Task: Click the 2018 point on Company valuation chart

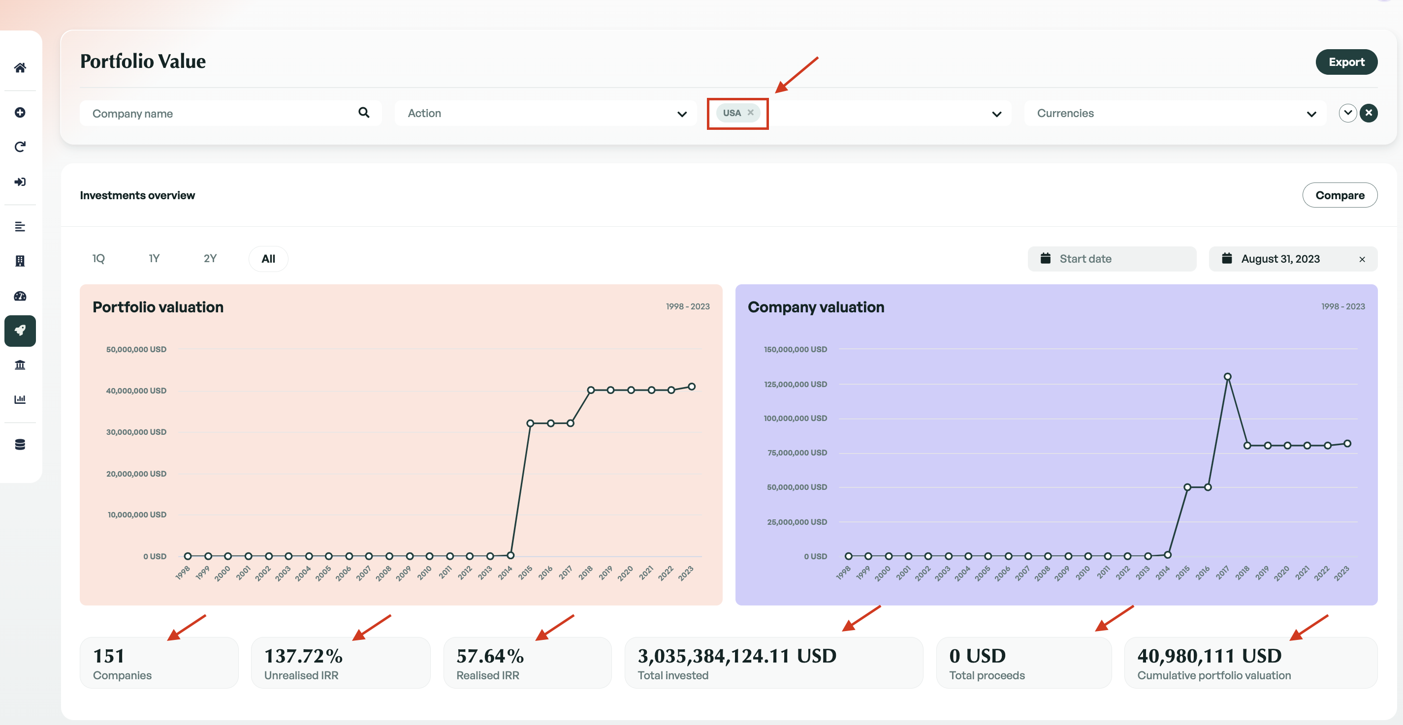Action: pos(1247,446)
